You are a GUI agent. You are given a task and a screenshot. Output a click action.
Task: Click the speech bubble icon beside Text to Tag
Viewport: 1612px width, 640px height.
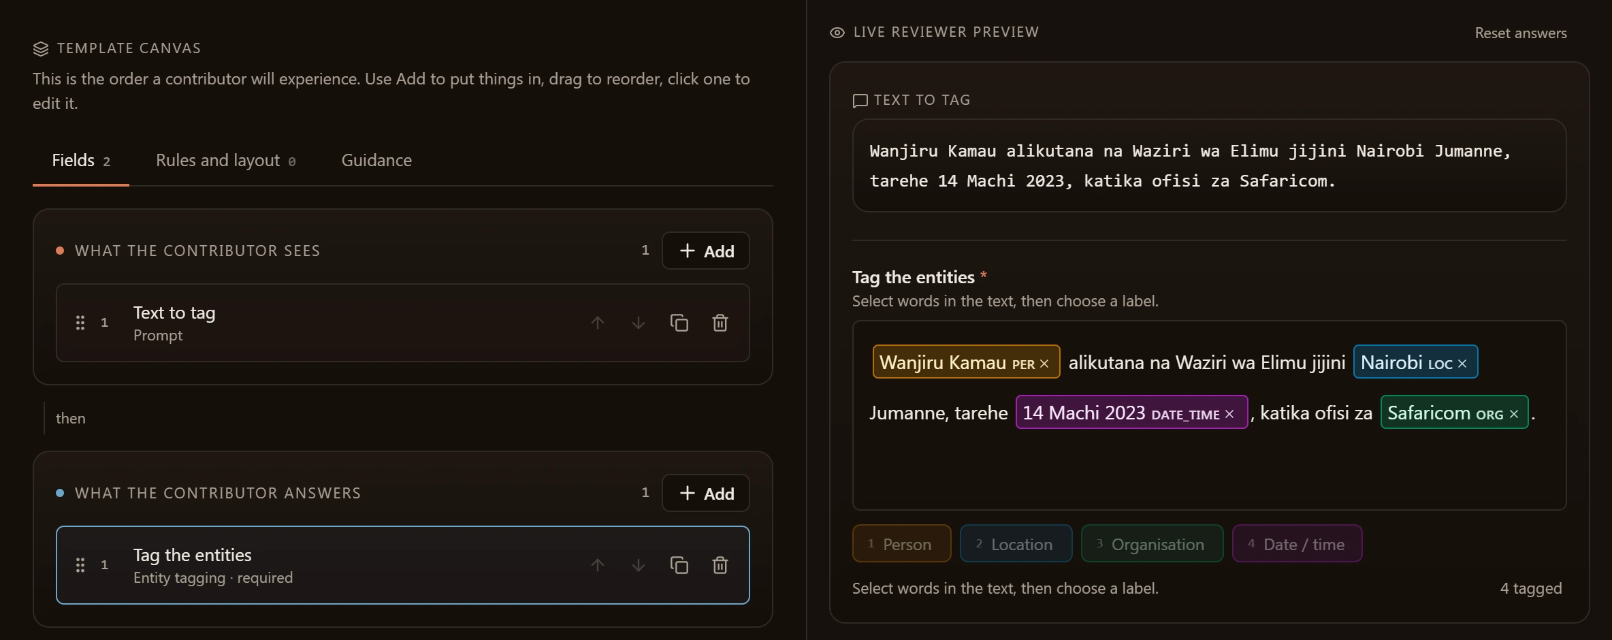click(x=860, y=101)
